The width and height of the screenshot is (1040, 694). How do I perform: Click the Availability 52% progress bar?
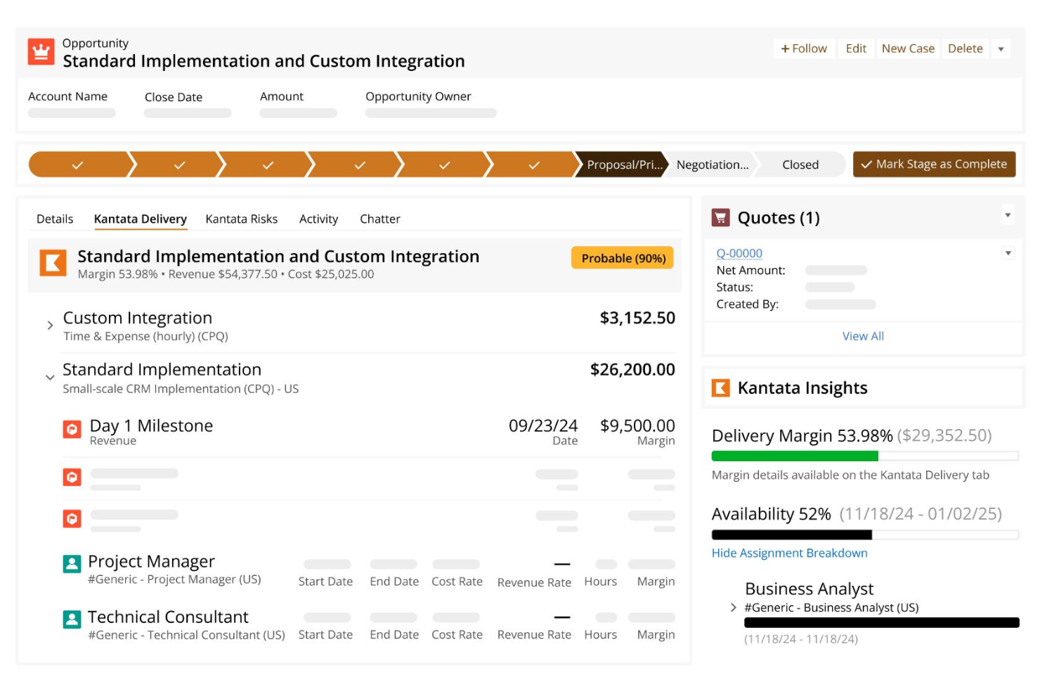tap(865, 534)
